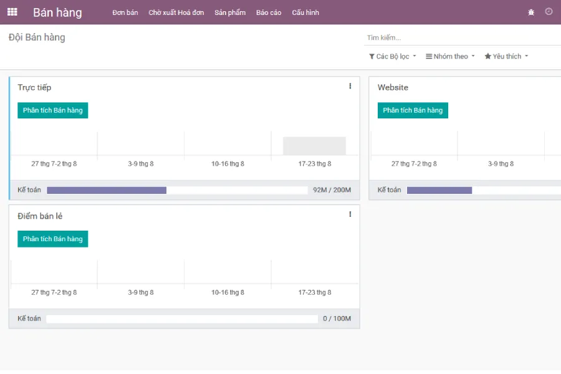Expand the Yêu thích favorites dropdown
The height and width of the screenshot is (374, 561).
pyautogui.click(x=506, y=56)
